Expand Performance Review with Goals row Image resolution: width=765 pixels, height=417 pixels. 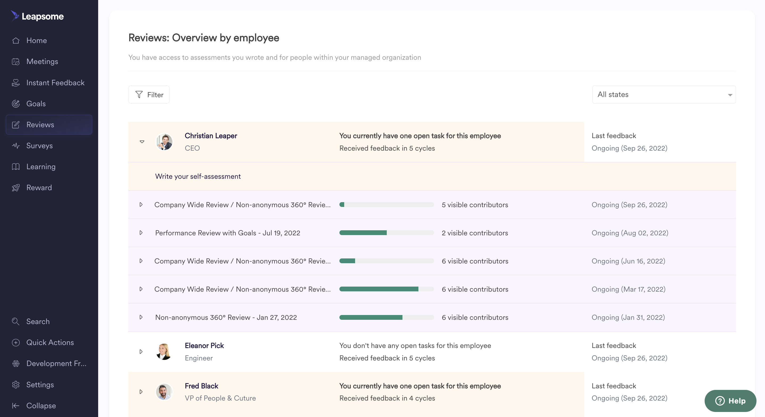141,233
